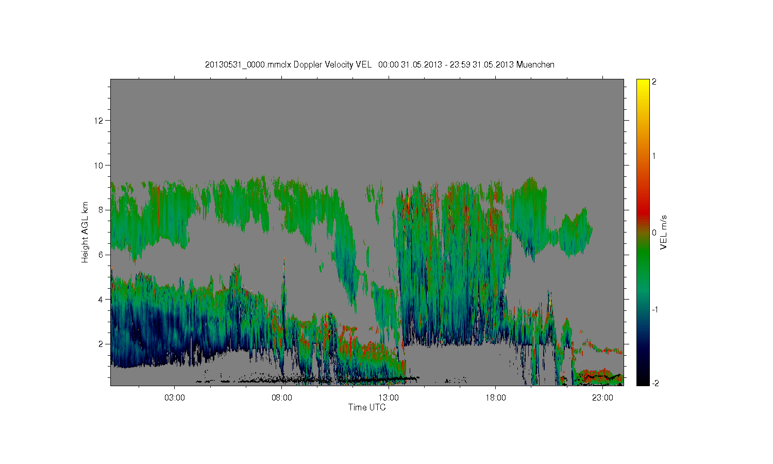Click the 08:00 time axis label
Screen dimensions: 773x464
point(282,398)
